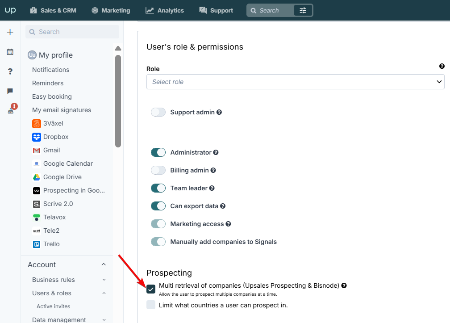Open the Marketing menu item
This screenshot has height=323, width=450.
[111, 10]
